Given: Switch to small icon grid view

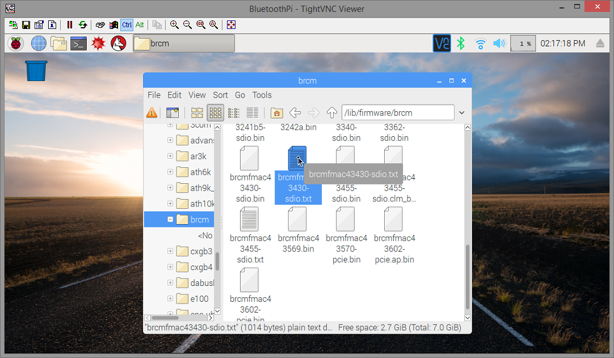Looking at the screenshot, I should tap(216, 113).
